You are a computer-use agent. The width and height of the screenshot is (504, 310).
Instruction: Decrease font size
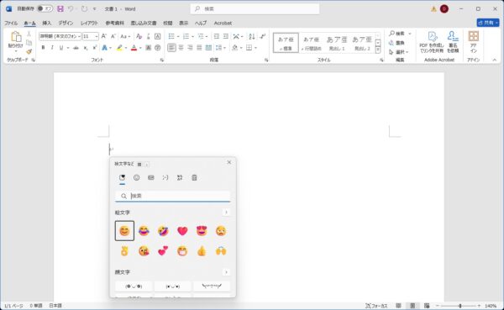pyautogui.click(x=113, y=36)
